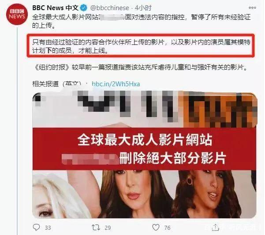This screenshot has height=235, width=265.
Task: Click the reply count 33
Action: click(48, 228)
